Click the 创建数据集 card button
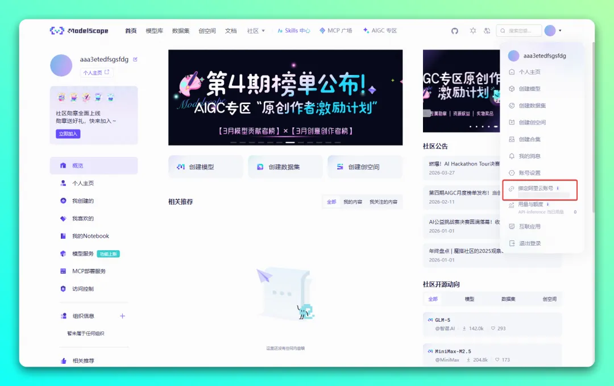Screen dimensions: 614x386 tap(285, 167)
